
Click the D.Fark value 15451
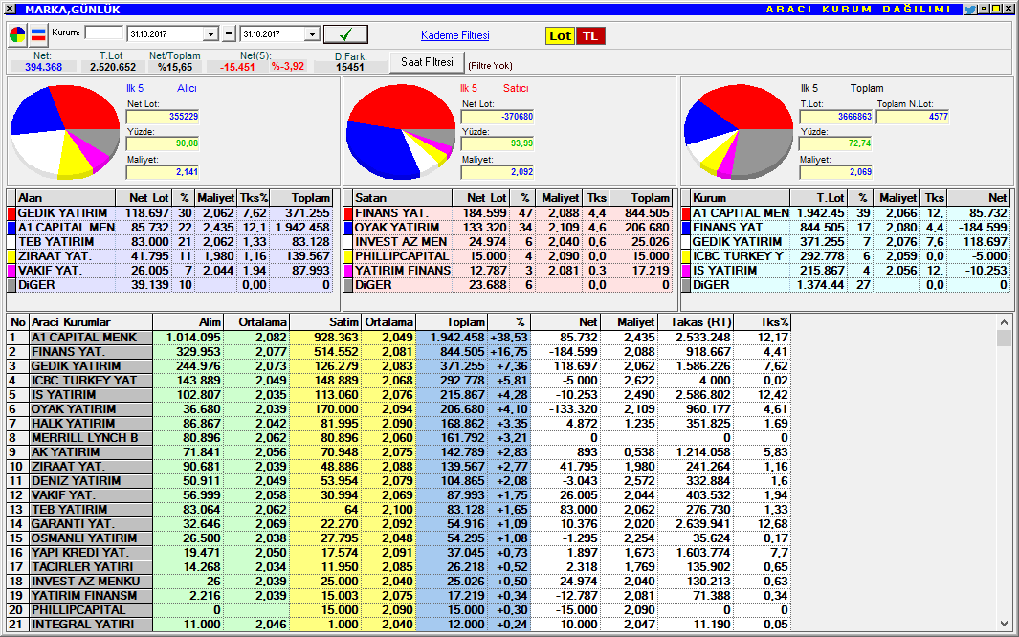pyautogui.click(x=350, y=67)
